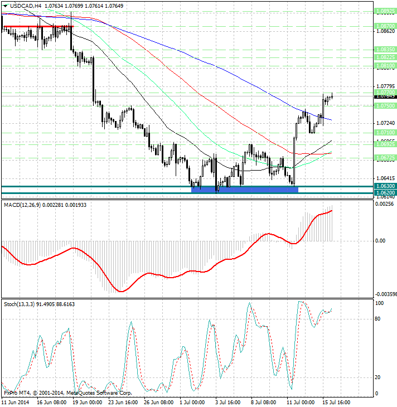Viewport: 397px width, 407px height.
Task: Click the 1.07700 price level label
Action: pos(385,93)
